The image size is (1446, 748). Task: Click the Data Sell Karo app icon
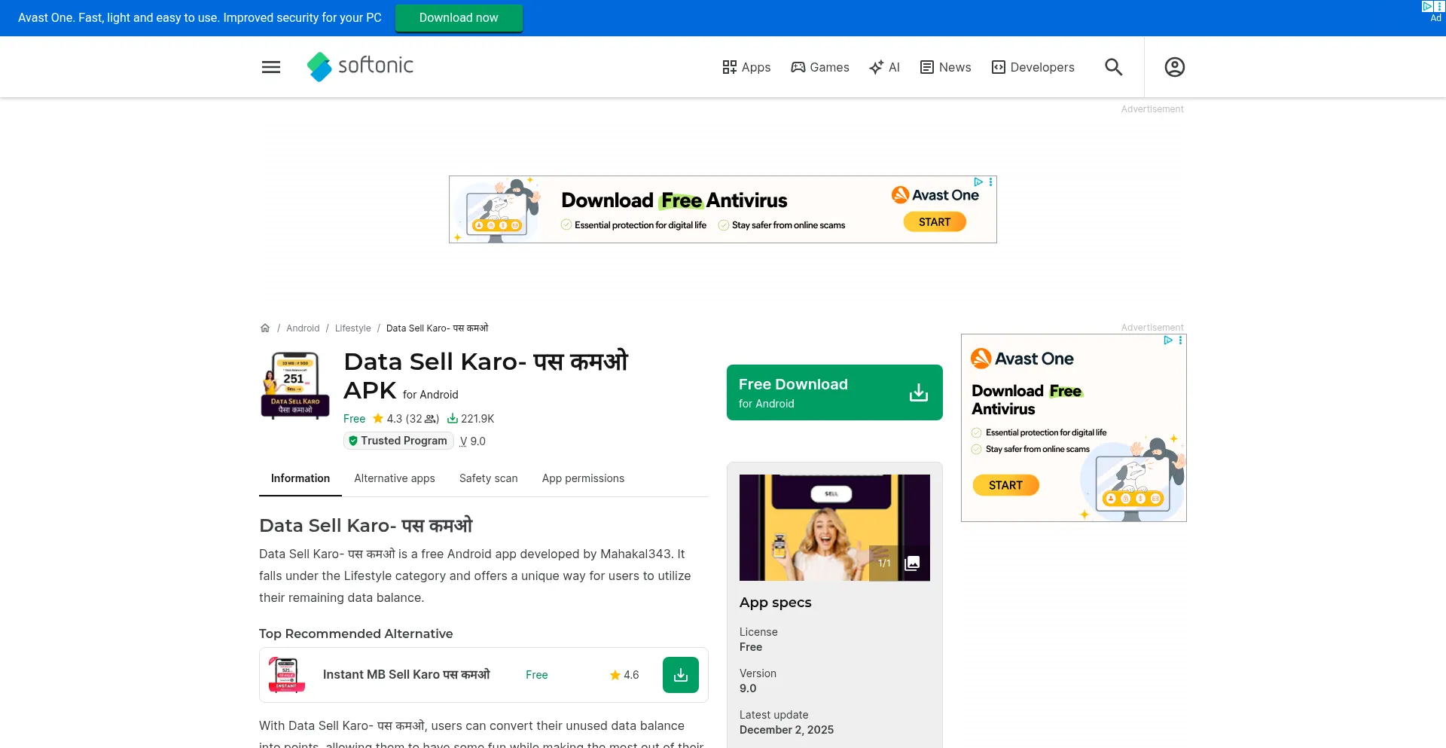tap(295, 385)
